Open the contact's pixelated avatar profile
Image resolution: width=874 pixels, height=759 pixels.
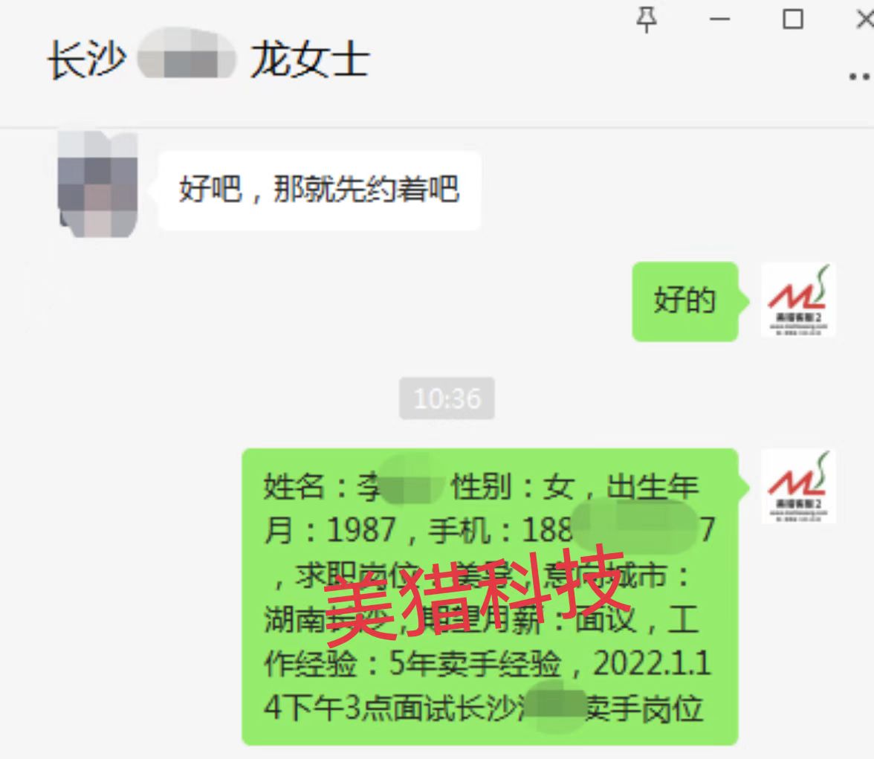[x=97, y=184]
